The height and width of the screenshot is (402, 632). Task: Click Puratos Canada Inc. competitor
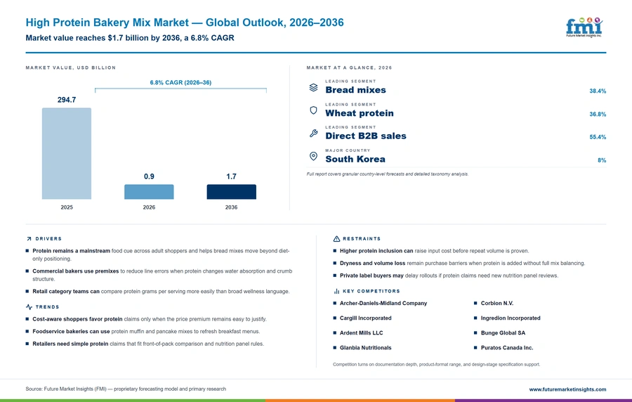coord(506,348)
